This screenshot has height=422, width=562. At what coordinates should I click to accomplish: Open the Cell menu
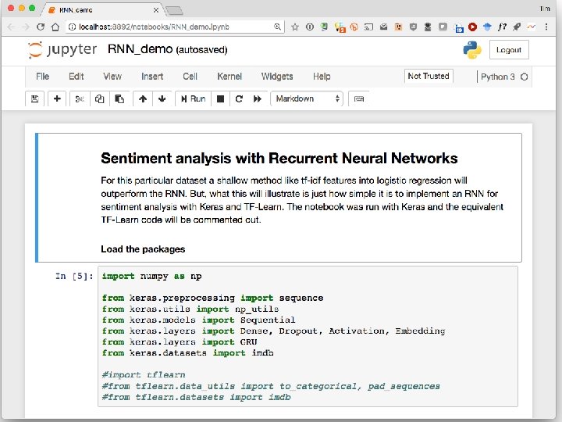point(190,77)
